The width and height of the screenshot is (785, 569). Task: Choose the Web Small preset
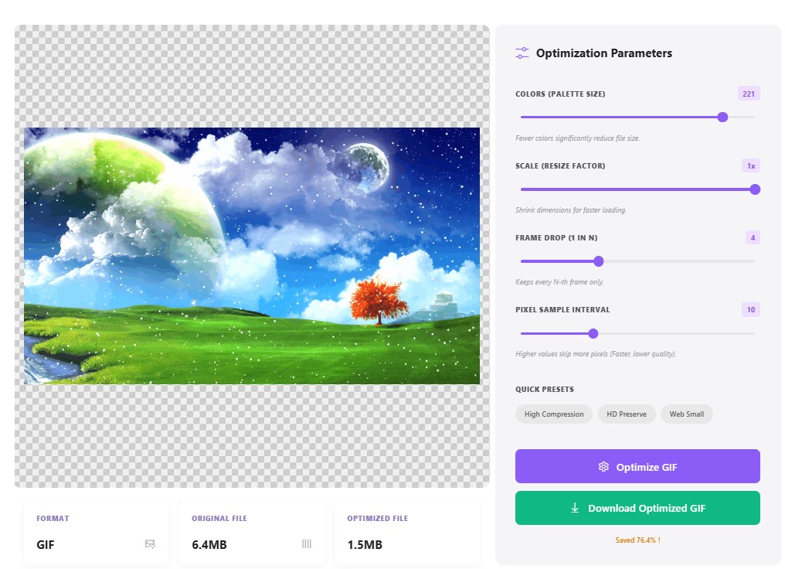click(686, 414)
